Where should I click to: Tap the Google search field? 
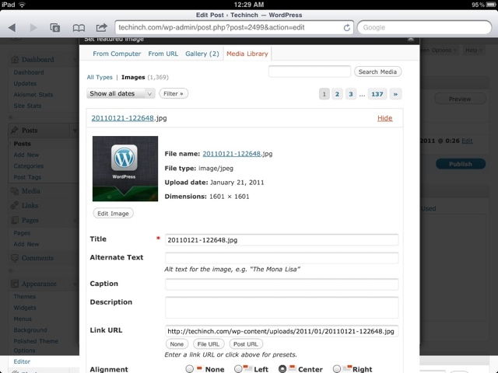click(x=425, y=28)
